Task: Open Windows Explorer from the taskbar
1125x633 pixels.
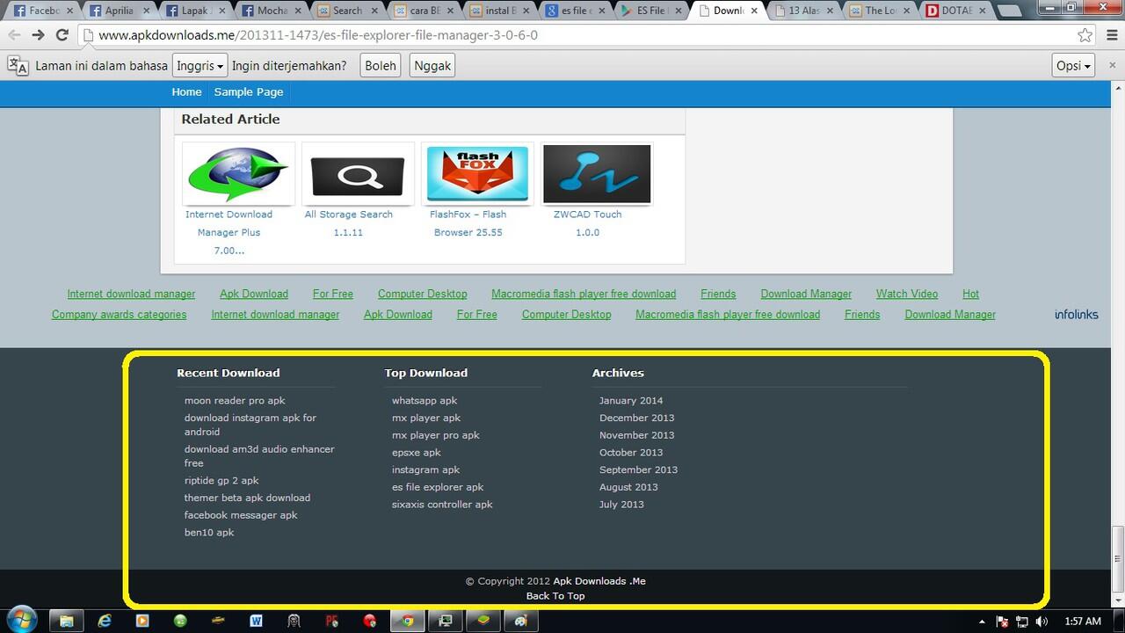Action: tap(66, 621)
